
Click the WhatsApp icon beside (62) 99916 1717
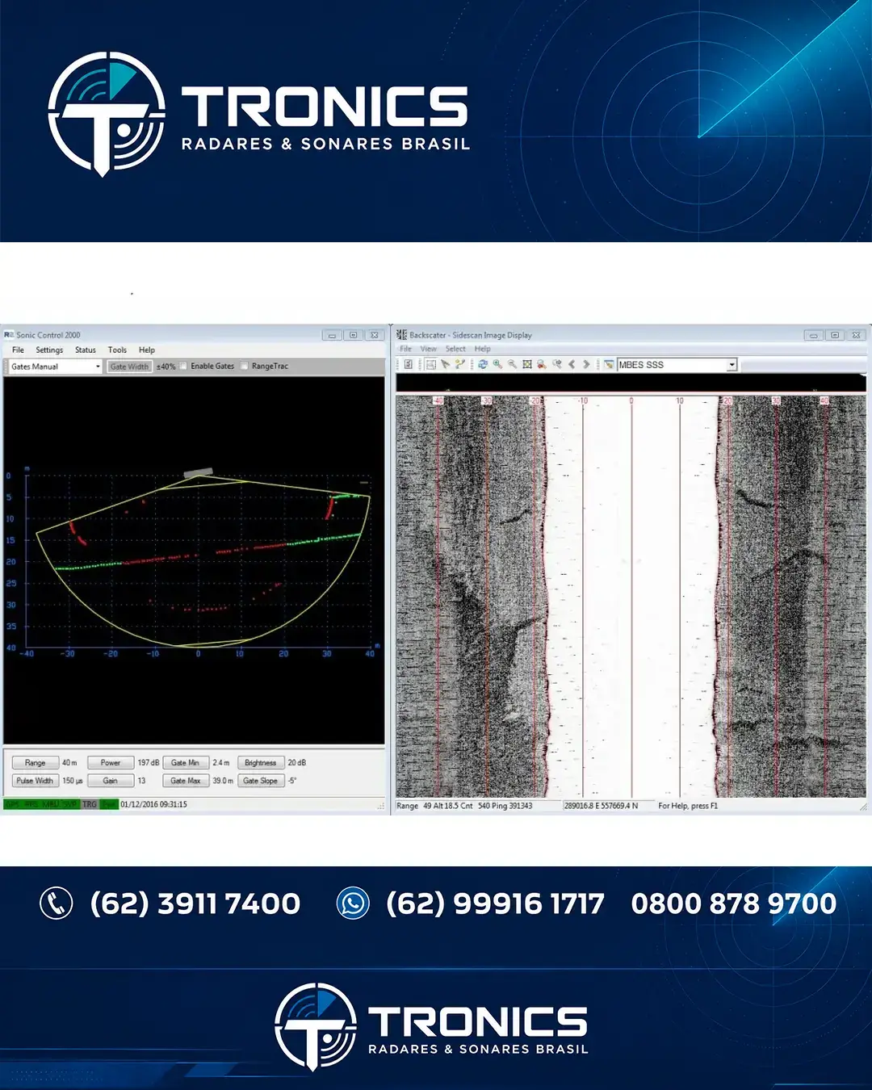coord(353,903)
